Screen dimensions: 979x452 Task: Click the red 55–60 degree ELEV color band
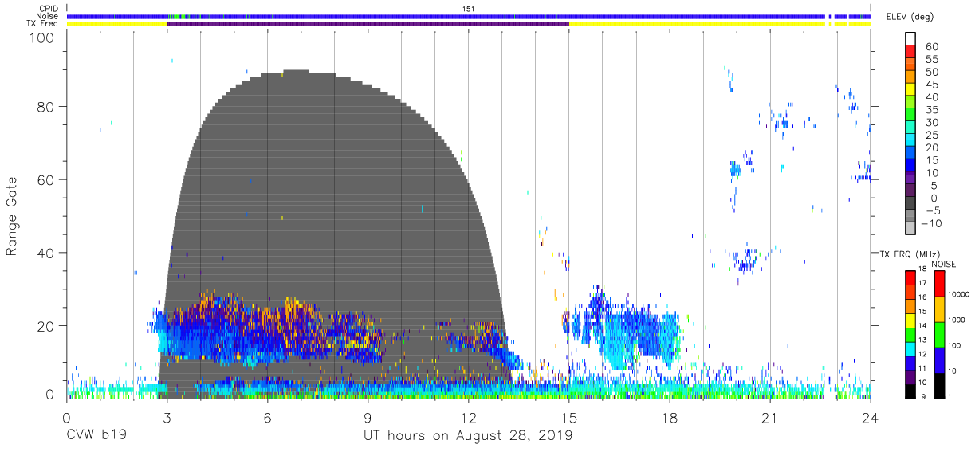[x=910, y=53]
